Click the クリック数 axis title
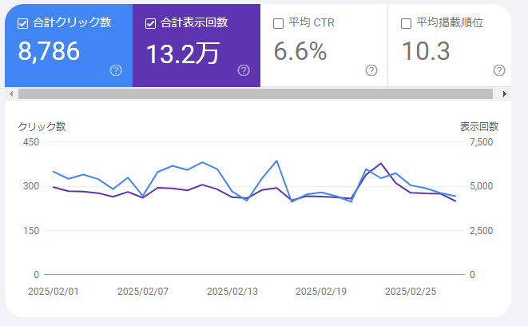This screenshot has height=326, width=528. (42, 126)
